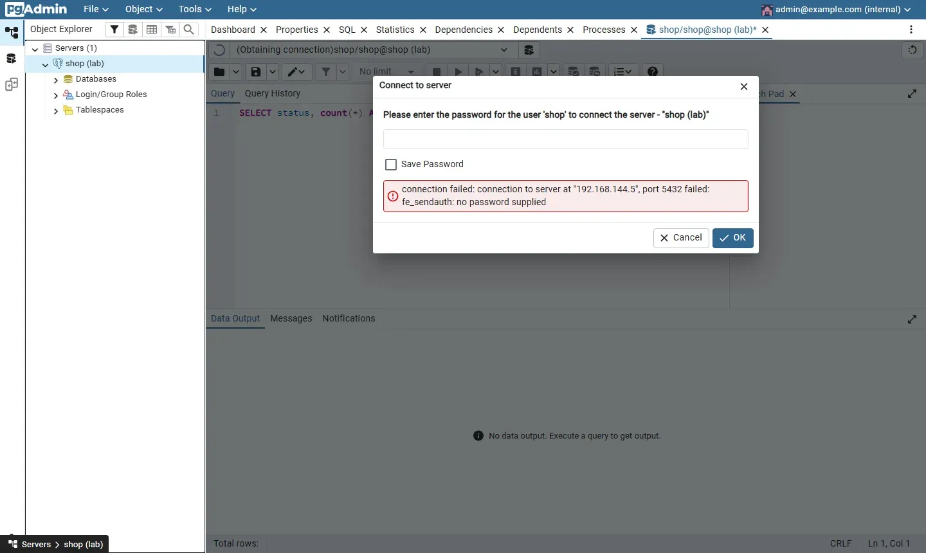Screen dimensions: 926x553
Task: Select the shop (lab) server in the tree
Action: [85, 64]
